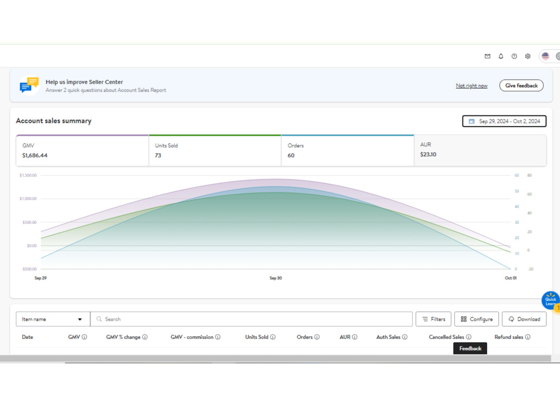Click the Refund sales column header
This screenshot has width=560, height=420.
[508, 337]
